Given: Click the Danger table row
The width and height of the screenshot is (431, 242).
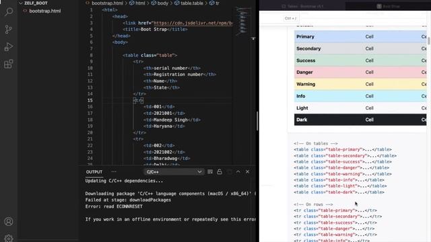Looking at the screenshot, I should (x=360, y=73).
